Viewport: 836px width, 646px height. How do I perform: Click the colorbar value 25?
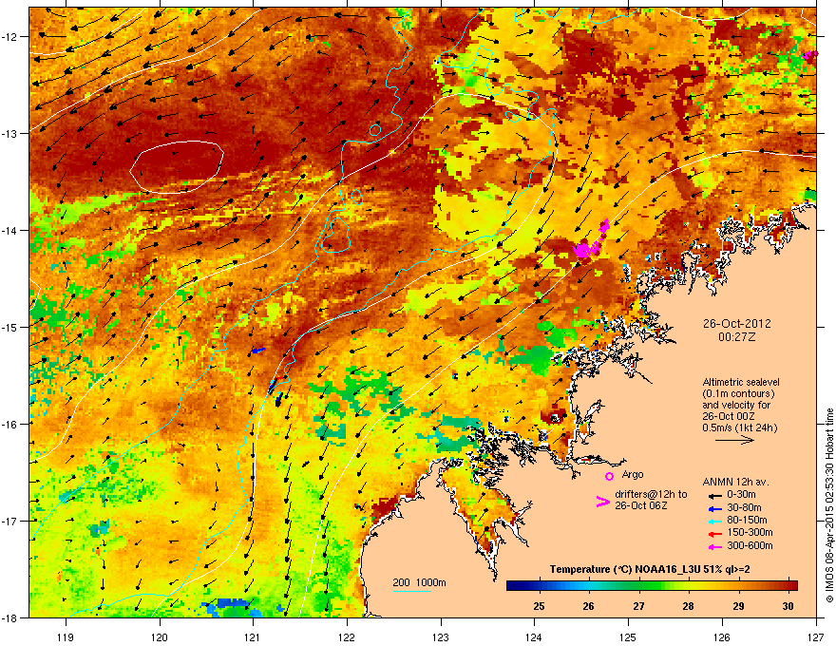539,606
